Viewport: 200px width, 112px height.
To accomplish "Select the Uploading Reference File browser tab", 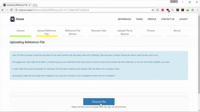I will tap(17, 5).
